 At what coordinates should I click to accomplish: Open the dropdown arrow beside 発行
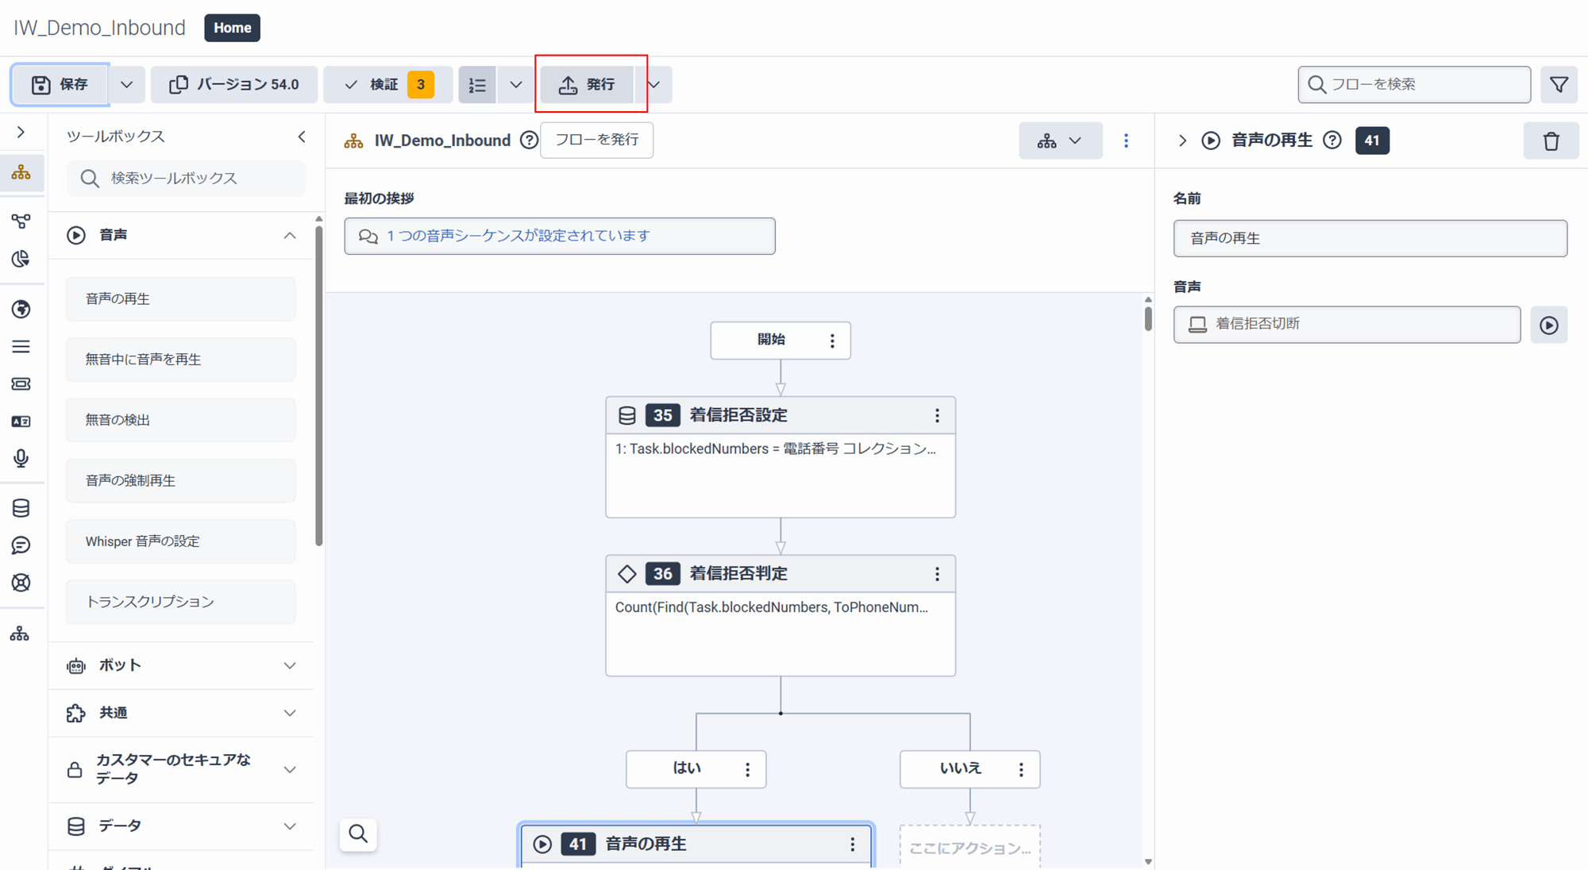tap(653, 84)
